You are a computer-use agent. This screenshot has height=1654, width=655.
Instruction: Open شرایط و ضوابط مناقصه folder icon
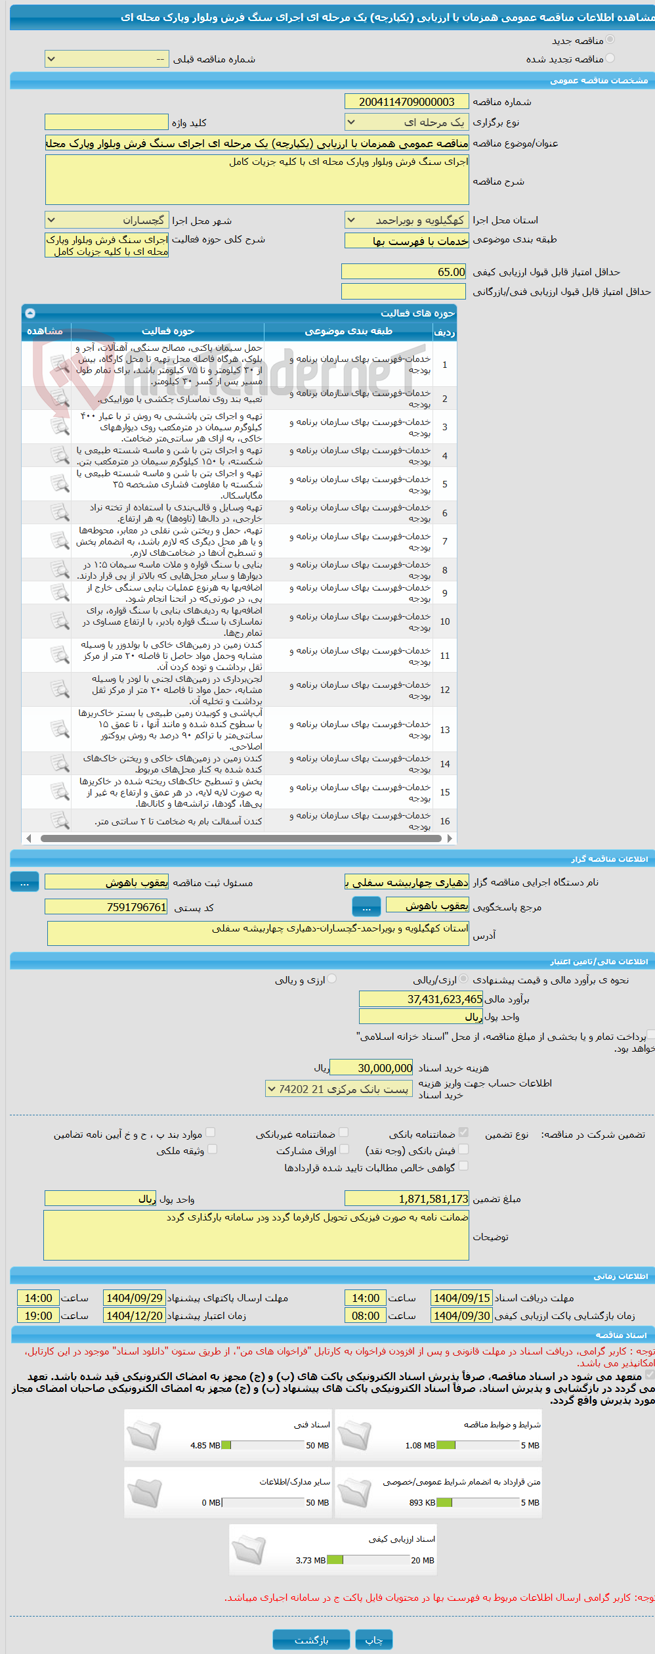pos(354,1435)
